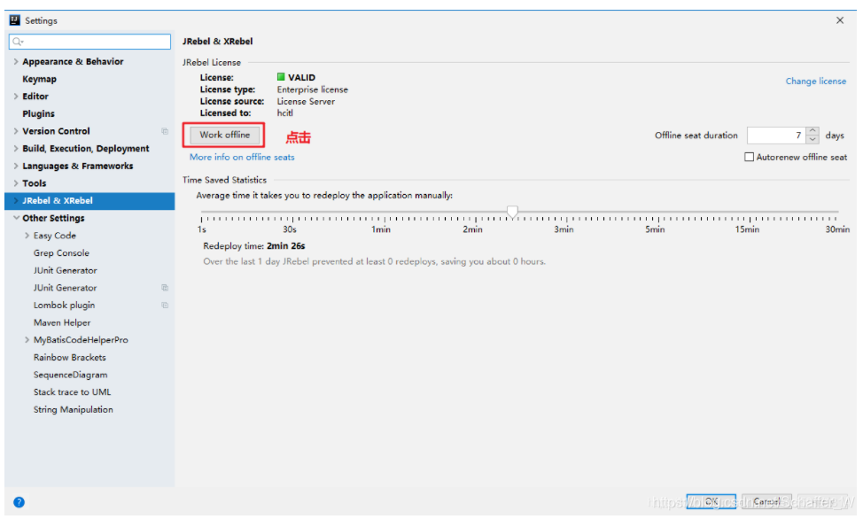Image resolution: width=863 pixels, height=519 pixels.
Task: Open Maven Helper settings
Action: click(x=62, y=322)
